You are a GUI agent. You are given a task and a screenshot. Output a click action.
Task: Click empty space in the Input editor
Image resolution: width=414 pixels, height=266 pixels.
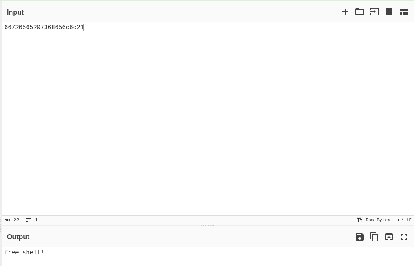(207, 121)
